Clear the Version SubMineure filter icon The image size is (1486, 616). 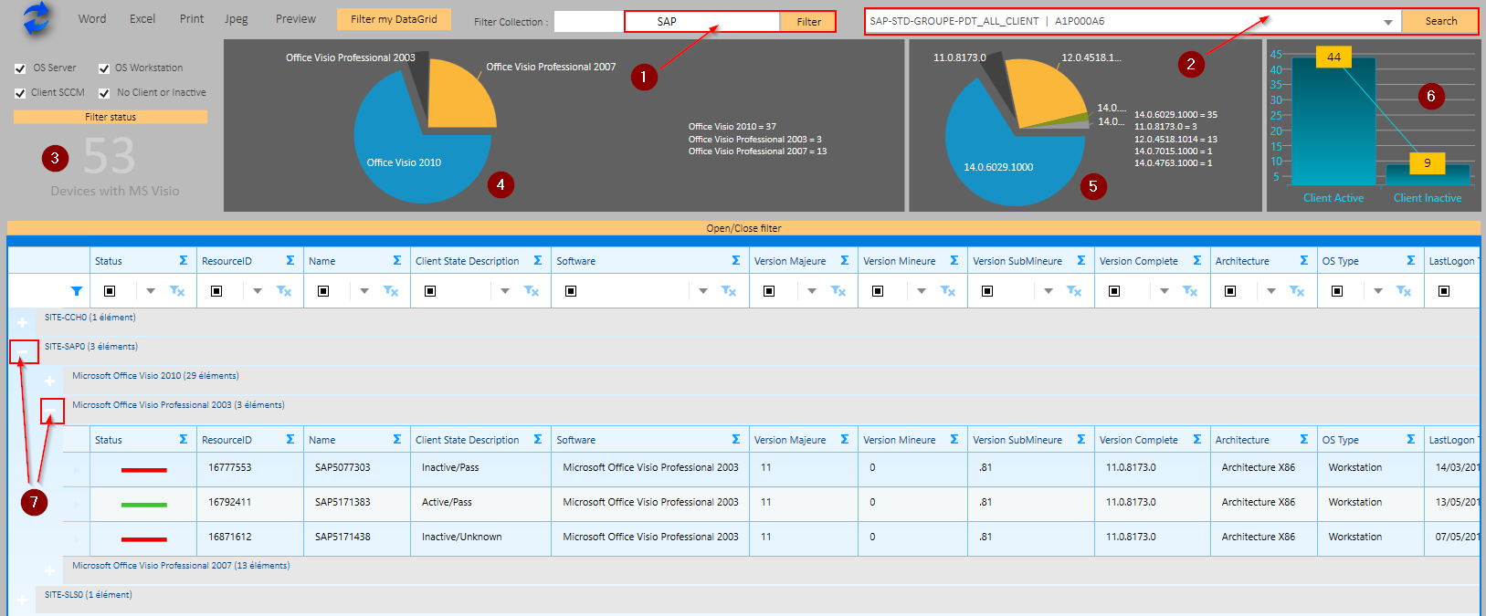click(1074, 291)
